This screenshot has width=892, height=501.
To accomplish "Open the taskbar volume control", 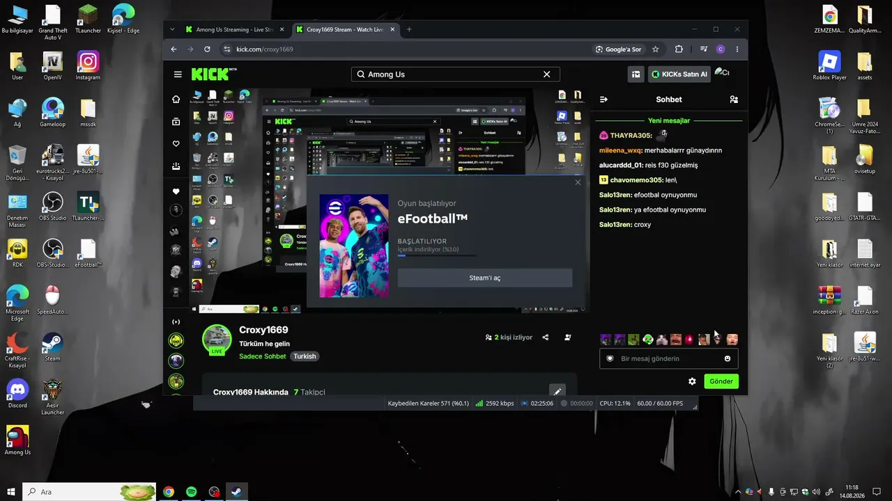I will tap(817, 492).
